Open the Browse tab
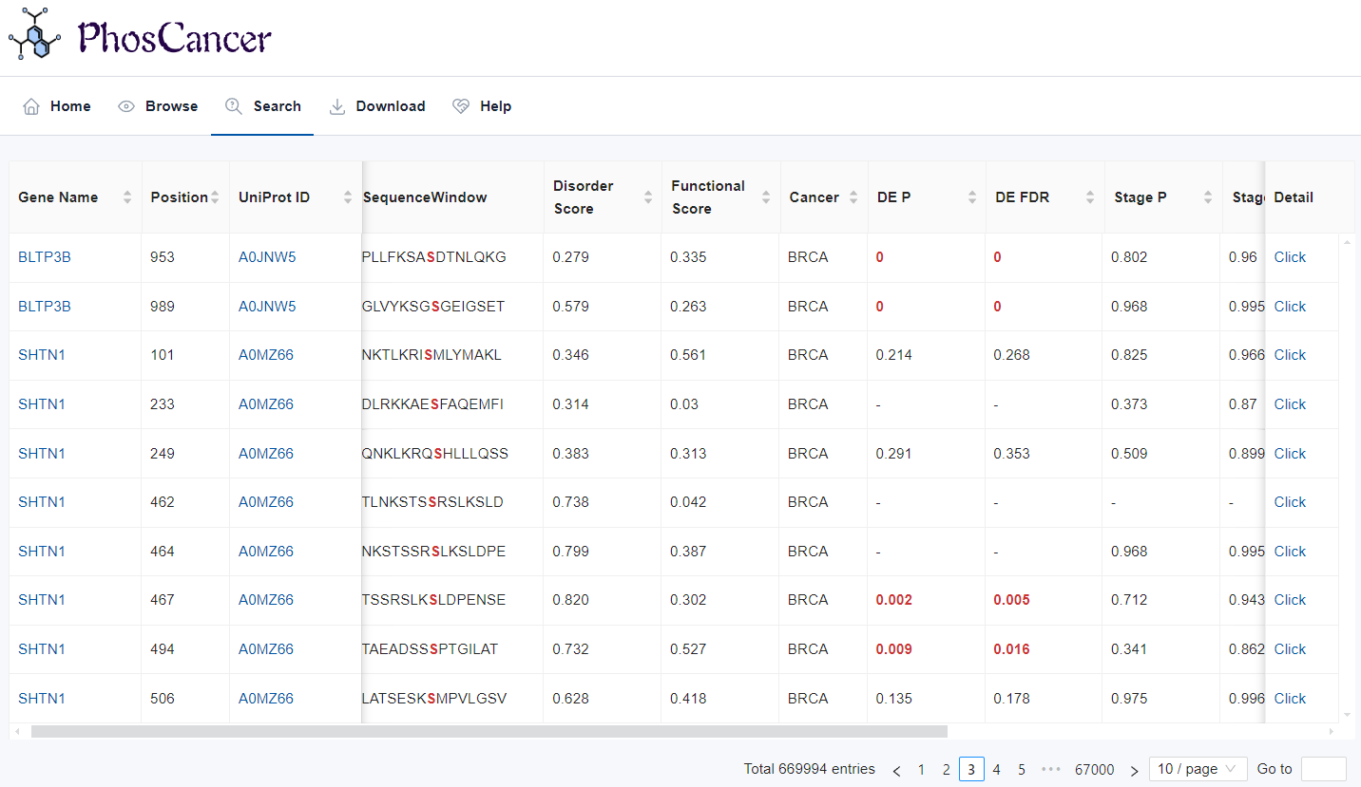Viewport: 1361px width, 787px height. pos(158,106)
